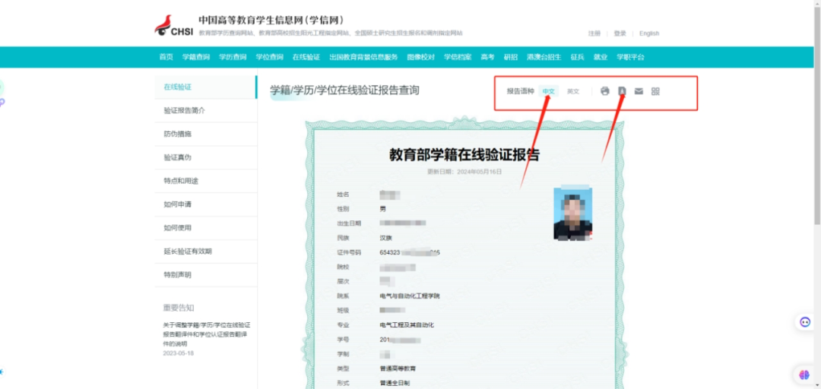Open 学信档案 in the navigation bar
The width and height of the screenshot is (821, 389).
pos(458,57)
